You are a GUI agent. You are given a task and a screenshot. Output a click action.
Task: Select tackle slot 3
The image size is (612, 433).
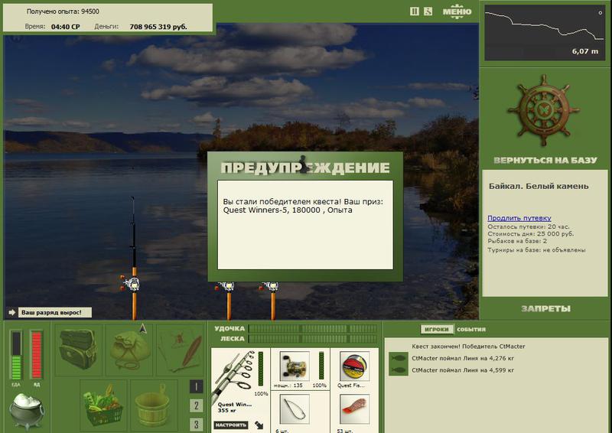197,425
